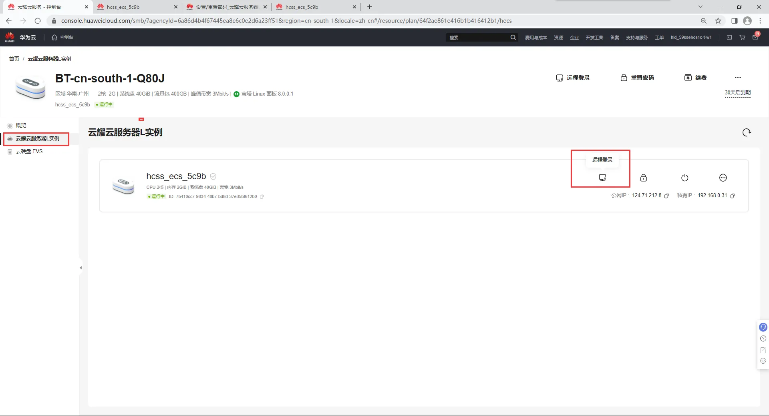Viewport: 769px width, 416px height.
Task: Open a new browser tab
Action: coord(370,7)
